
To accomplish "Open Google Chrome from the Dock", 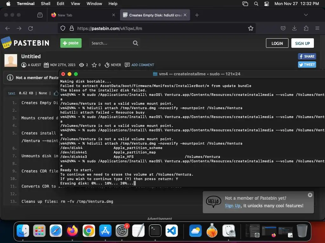I will [x=89, y=231].
